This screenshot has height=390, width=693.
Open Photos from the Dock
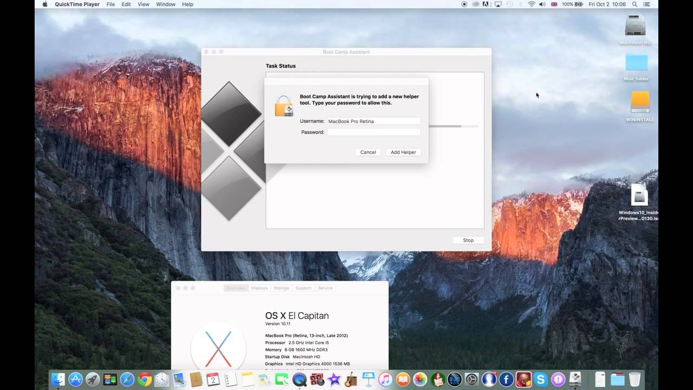click(420, 379)
